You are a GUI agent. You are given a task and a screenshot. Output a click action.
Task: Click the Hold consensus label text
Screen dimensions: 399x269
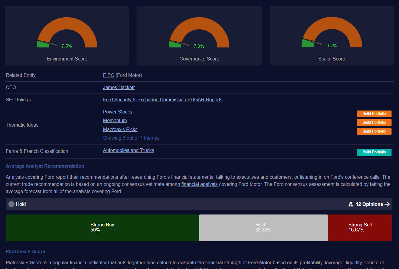(21, 204)
